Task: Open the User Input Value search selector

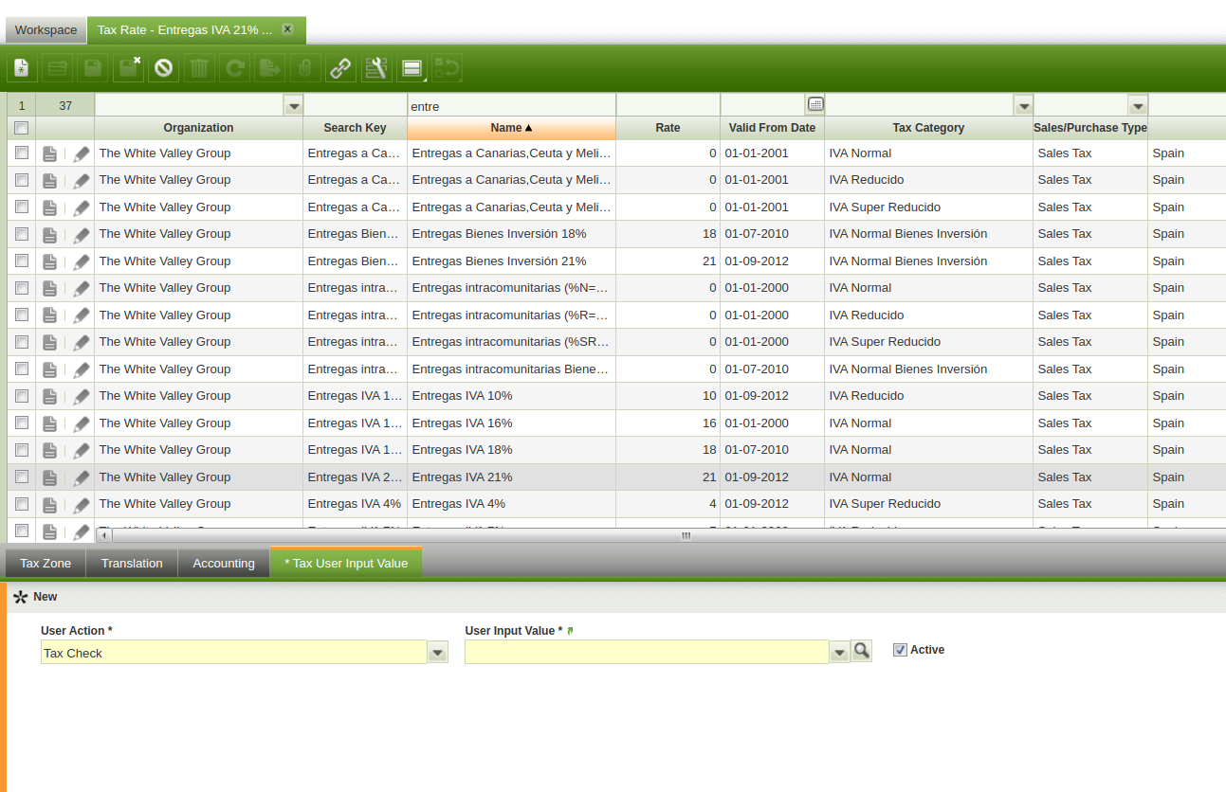Action: [861, 651]
